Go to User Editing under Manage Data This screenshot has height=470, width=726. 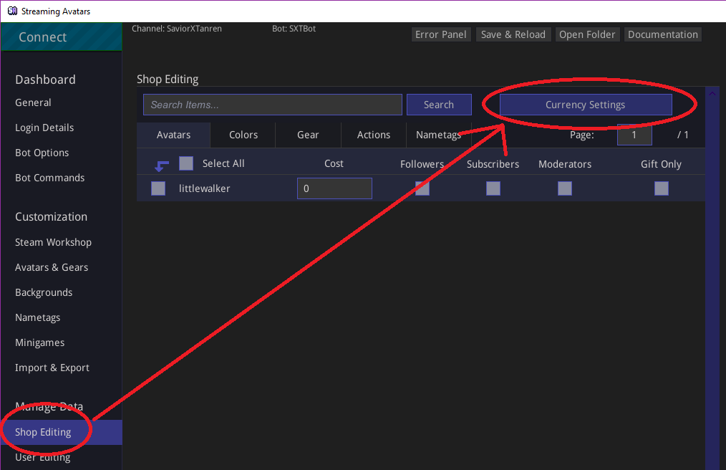click(x=42, y=457)
